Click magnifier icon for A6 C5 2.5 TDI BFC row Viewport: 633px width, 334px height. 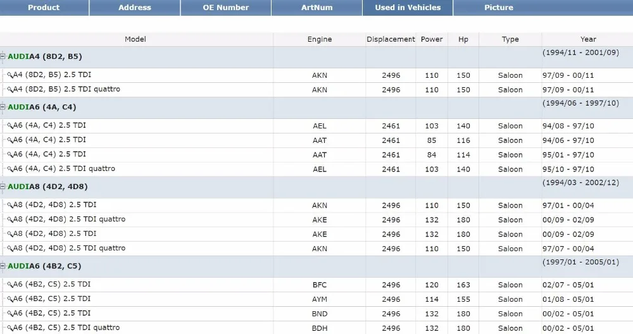pos(10,285)
